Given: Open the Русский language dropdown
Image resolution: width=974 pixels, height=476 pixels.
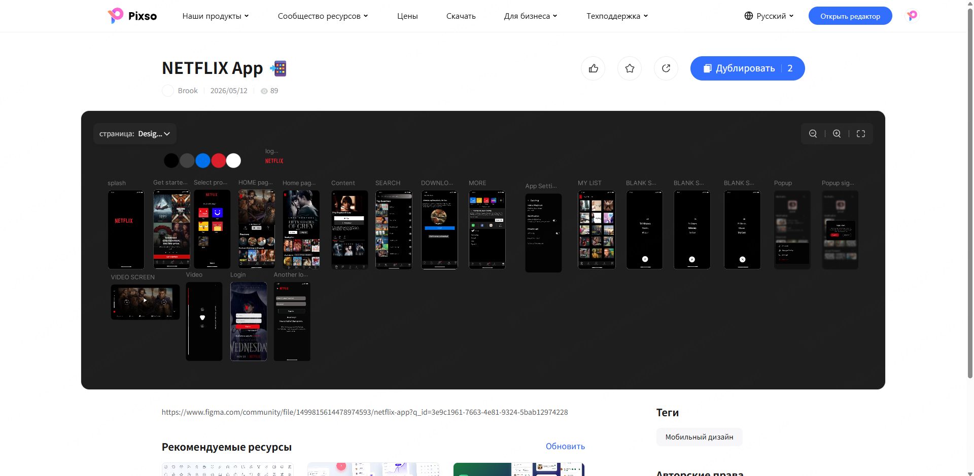Looking at the screenshot, I should (x=769, y=16).
